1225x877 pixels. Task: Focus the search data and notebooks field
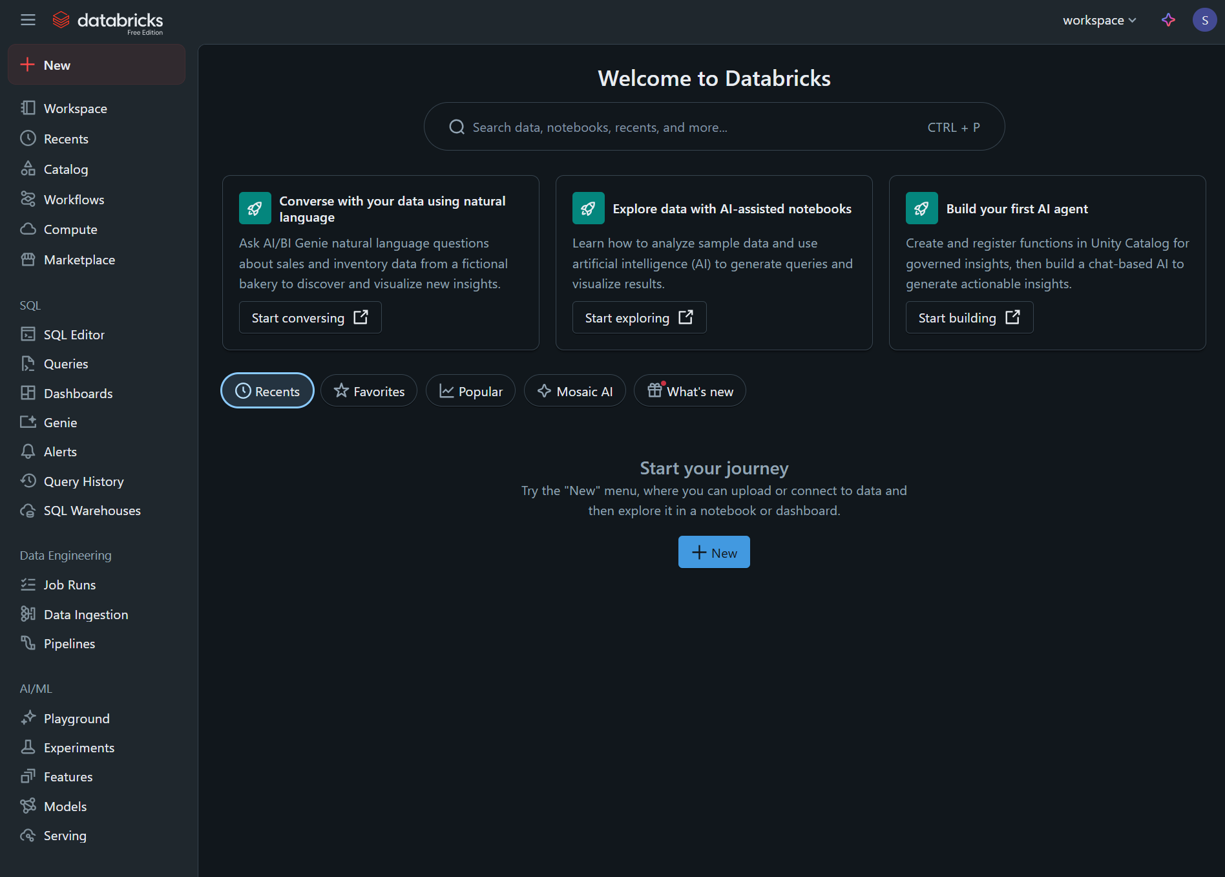pos(714,127)
